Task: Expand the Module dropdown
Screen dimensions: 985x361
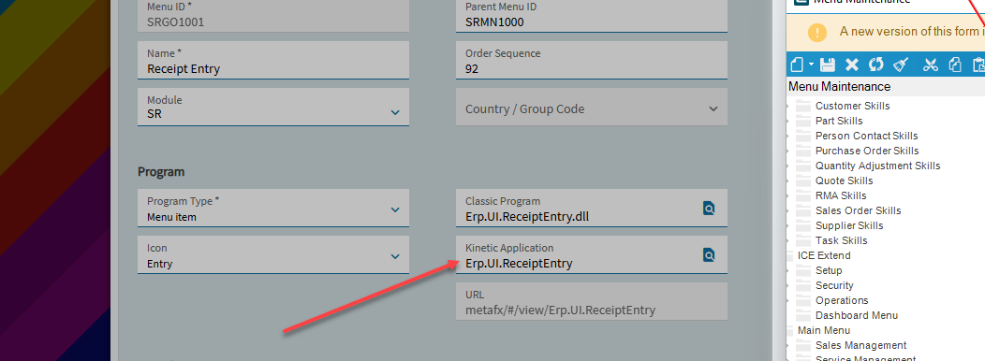Action: (x=394, y=112)
